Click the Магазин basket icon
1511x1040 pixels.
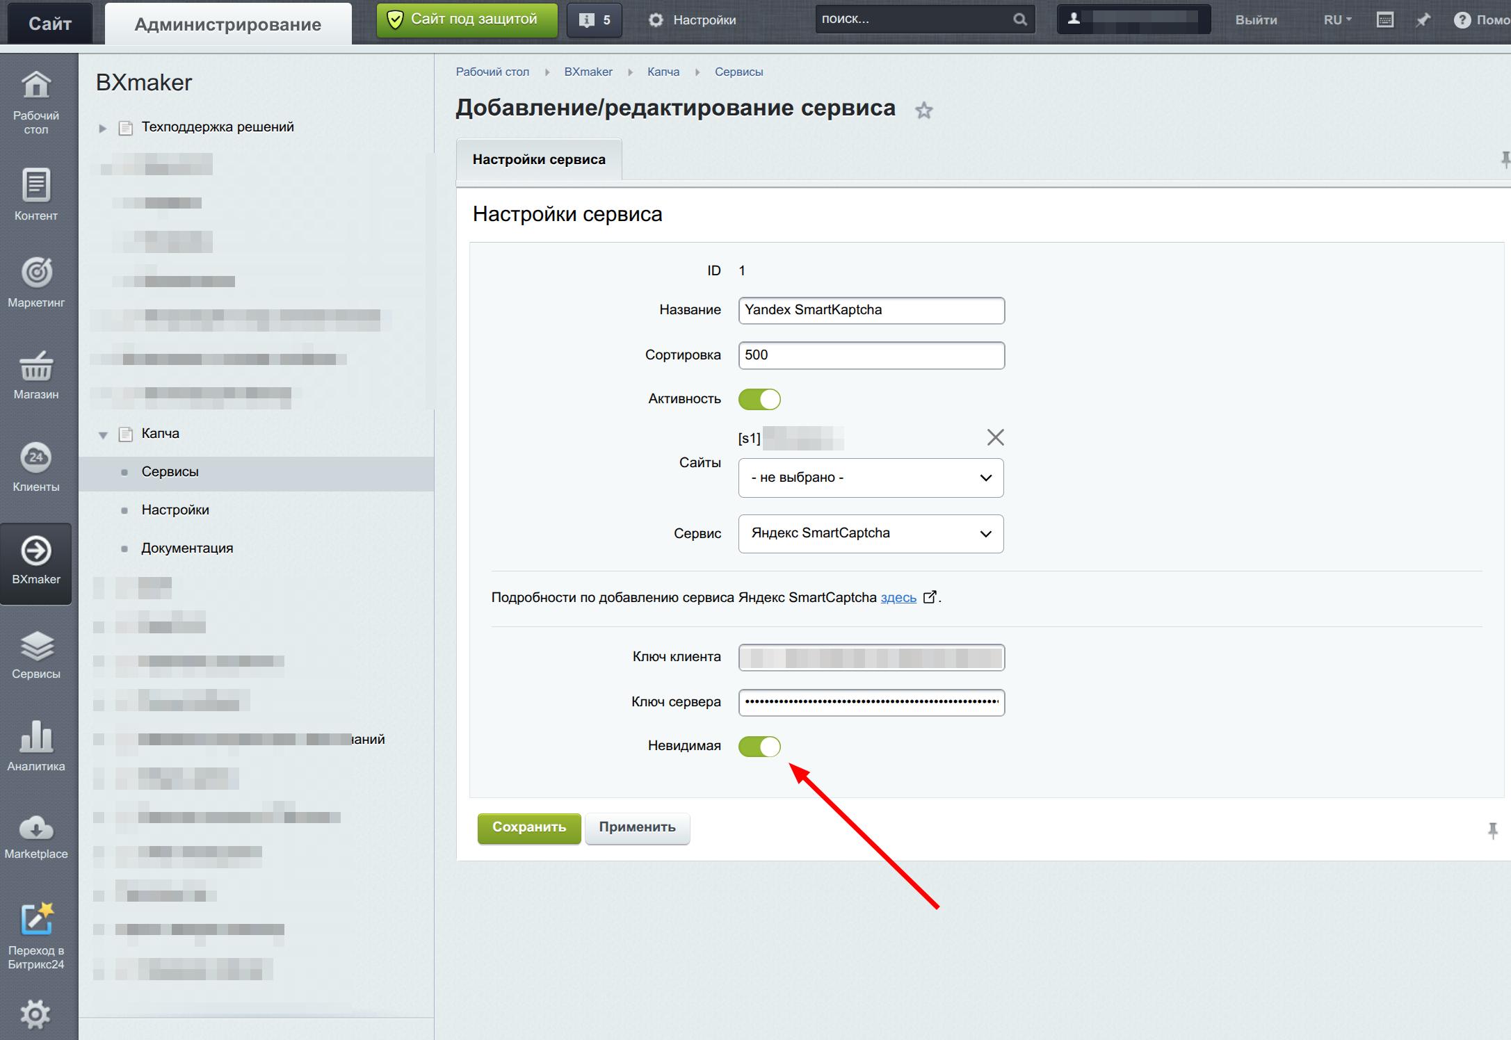(x=36, y=366)
